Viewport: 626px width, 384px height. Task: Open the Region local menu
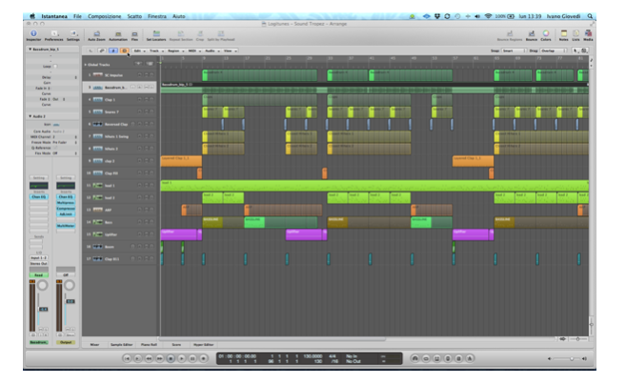[x=175, y=51]
